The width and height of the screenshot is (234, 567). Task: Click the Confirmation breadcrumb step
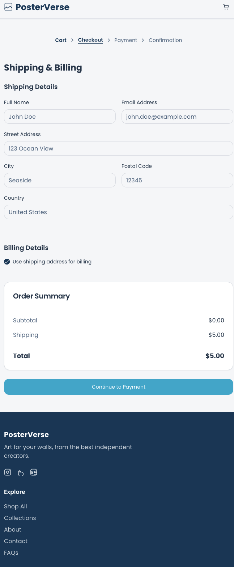coord(165,40)
